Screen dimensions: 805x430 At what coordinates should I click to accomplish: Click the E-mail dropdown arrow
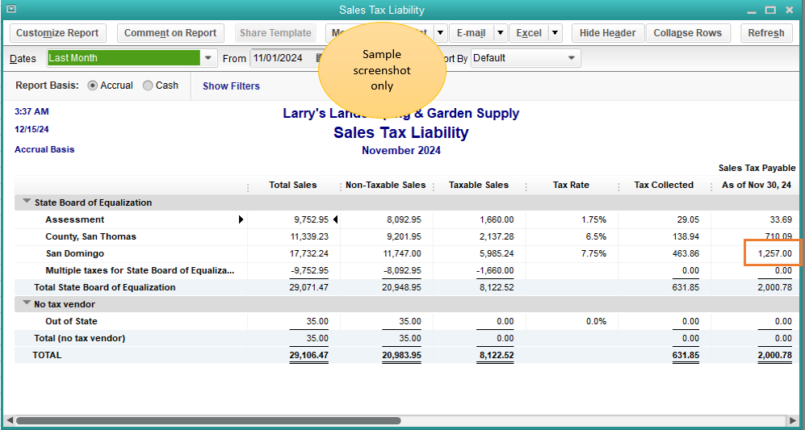pyautogui.click(x=500, y=33)
